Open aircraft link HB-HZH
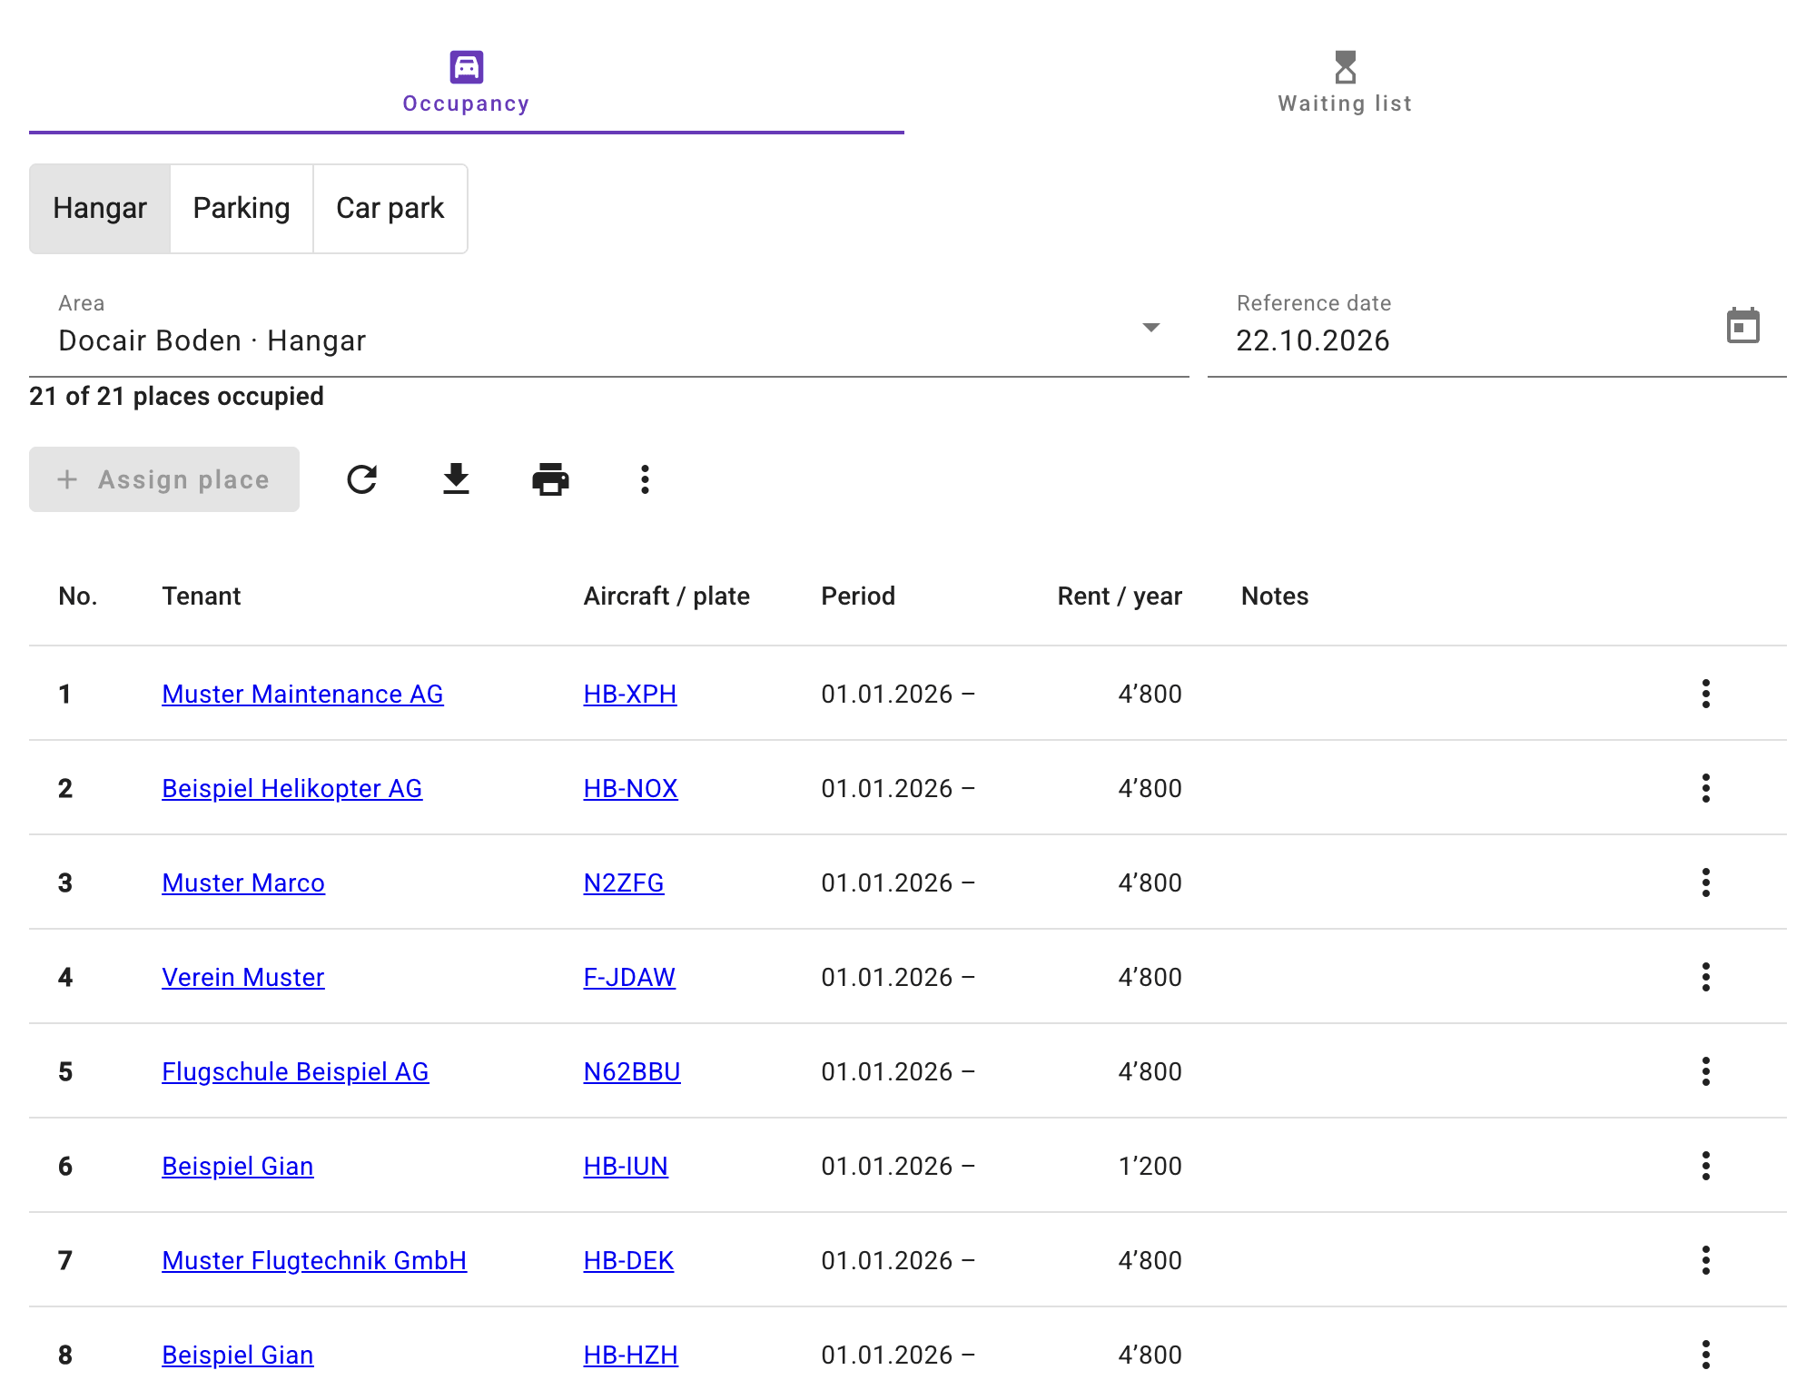The image size is (1816, 1380). coord(630,1355)
